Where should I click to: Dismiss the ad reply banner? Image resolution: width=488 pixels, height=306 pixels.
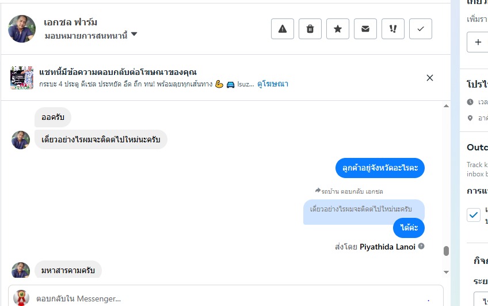(x=430, y=78)
